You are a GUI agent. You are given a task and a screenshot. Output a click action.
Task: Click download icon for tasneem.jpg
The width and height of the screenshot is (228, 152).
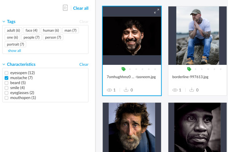(126, 90)
